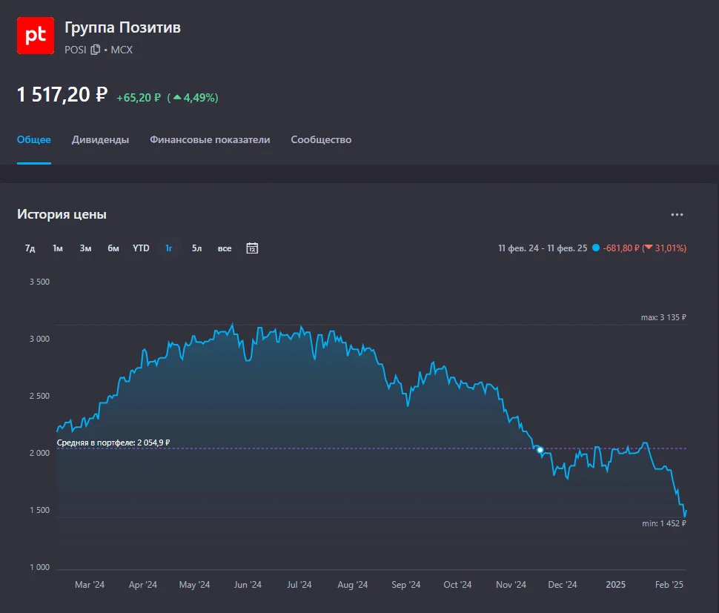
Task: Click the Средняя в портфеле: 2 054,9 ₽ label
Action: (x=113, y=443)
